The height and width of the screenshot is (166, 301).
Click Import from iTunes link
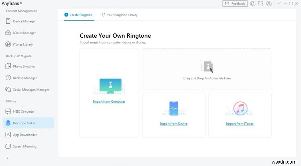point(240,123)
